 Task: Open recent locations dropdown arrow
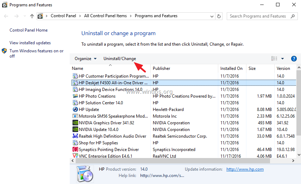tap(25, 16)
